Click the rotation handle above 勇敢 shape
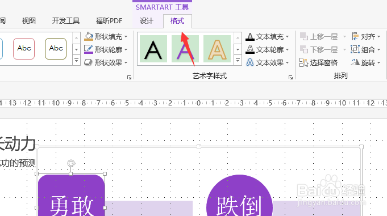Viewport: 387px width, 216px height. click(x=72, y=163)
